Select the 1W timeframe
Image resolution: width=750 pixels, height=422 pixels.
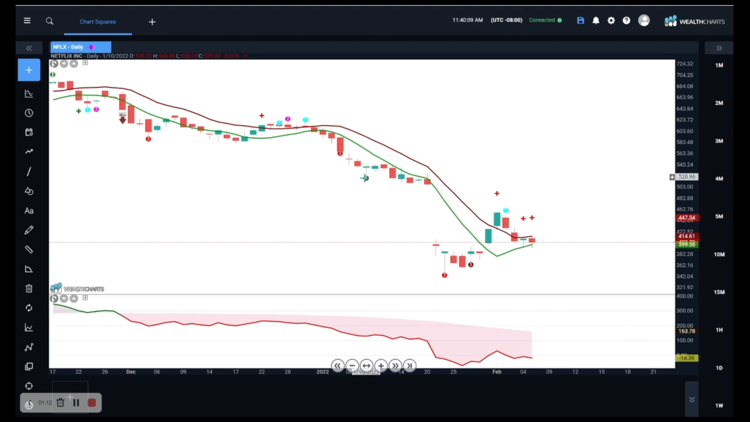click(719, 406)
